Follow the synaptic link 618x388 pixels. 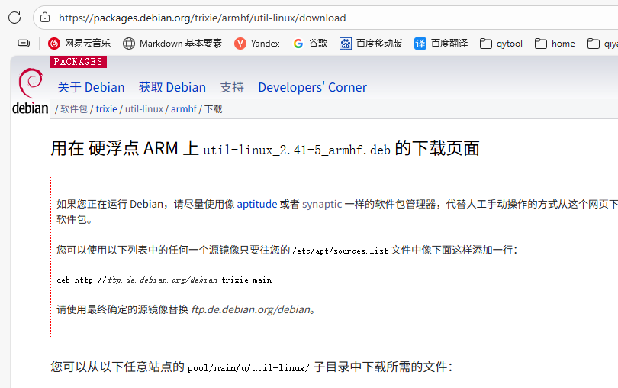pyautogui.click(x=322, y=204)
